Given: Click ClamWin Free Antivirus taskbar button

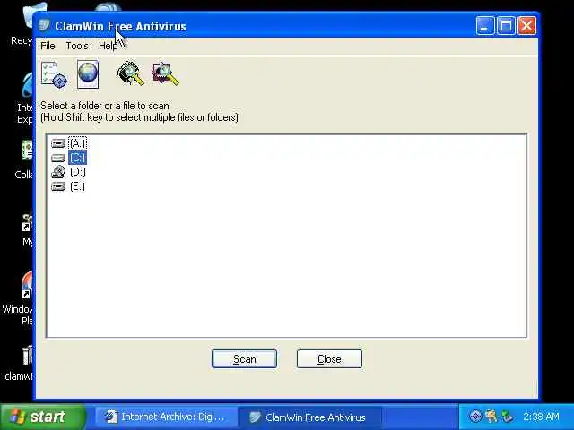Looking at the screenshot, I should click(x=309, y=417).
